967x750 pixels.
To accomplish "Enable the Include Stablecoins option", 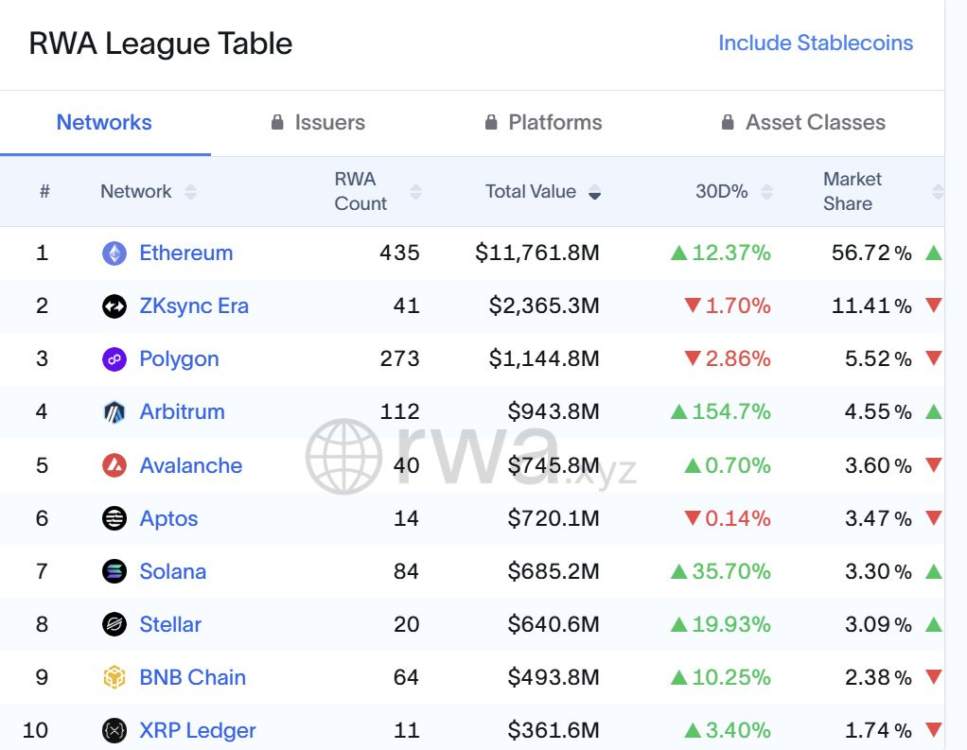I will pos(814,43).
